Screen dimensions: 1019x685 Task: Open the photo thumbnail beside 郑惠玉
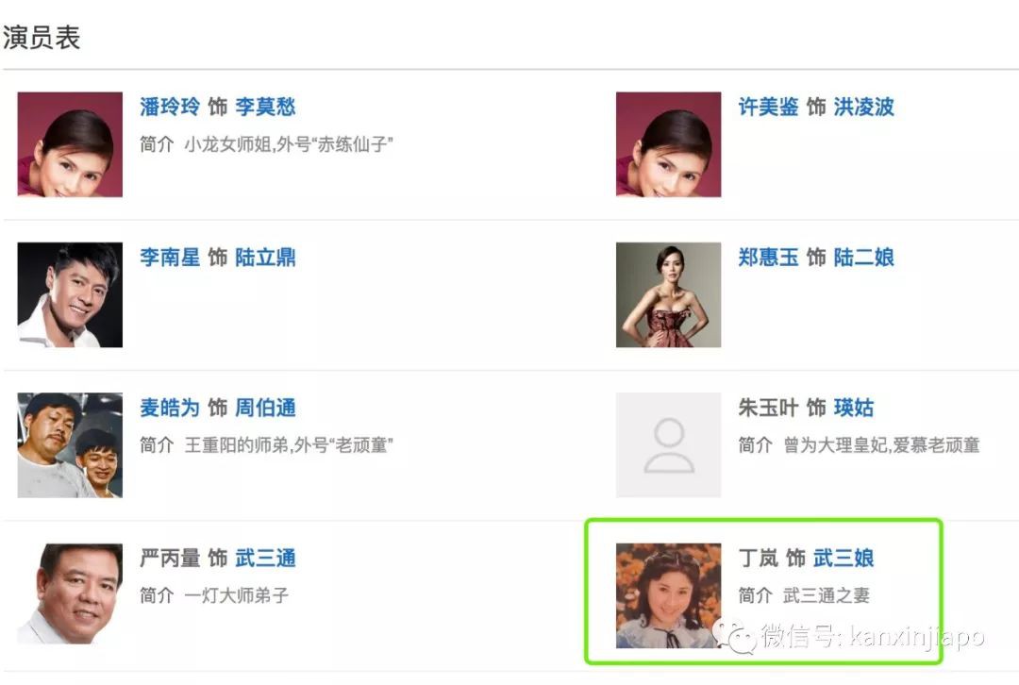tap(668, 295)
